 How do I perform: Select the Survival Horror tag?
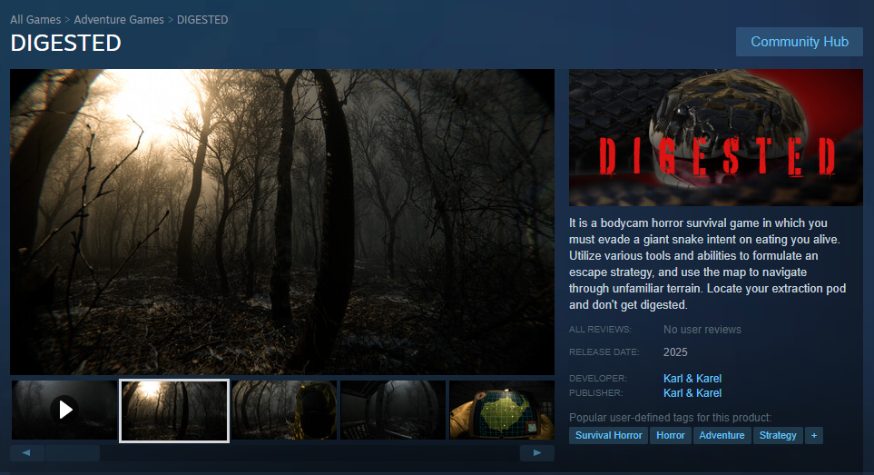coord(609,435)
